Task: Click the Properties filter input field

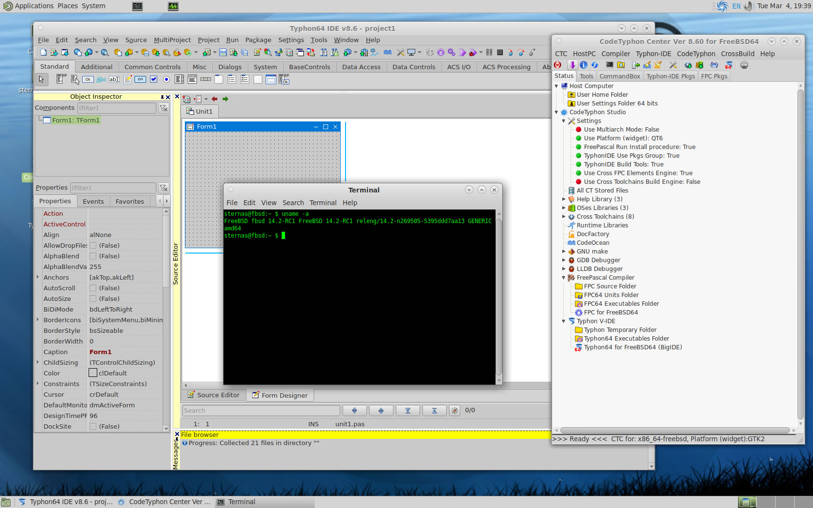Action: pos(113,188)
